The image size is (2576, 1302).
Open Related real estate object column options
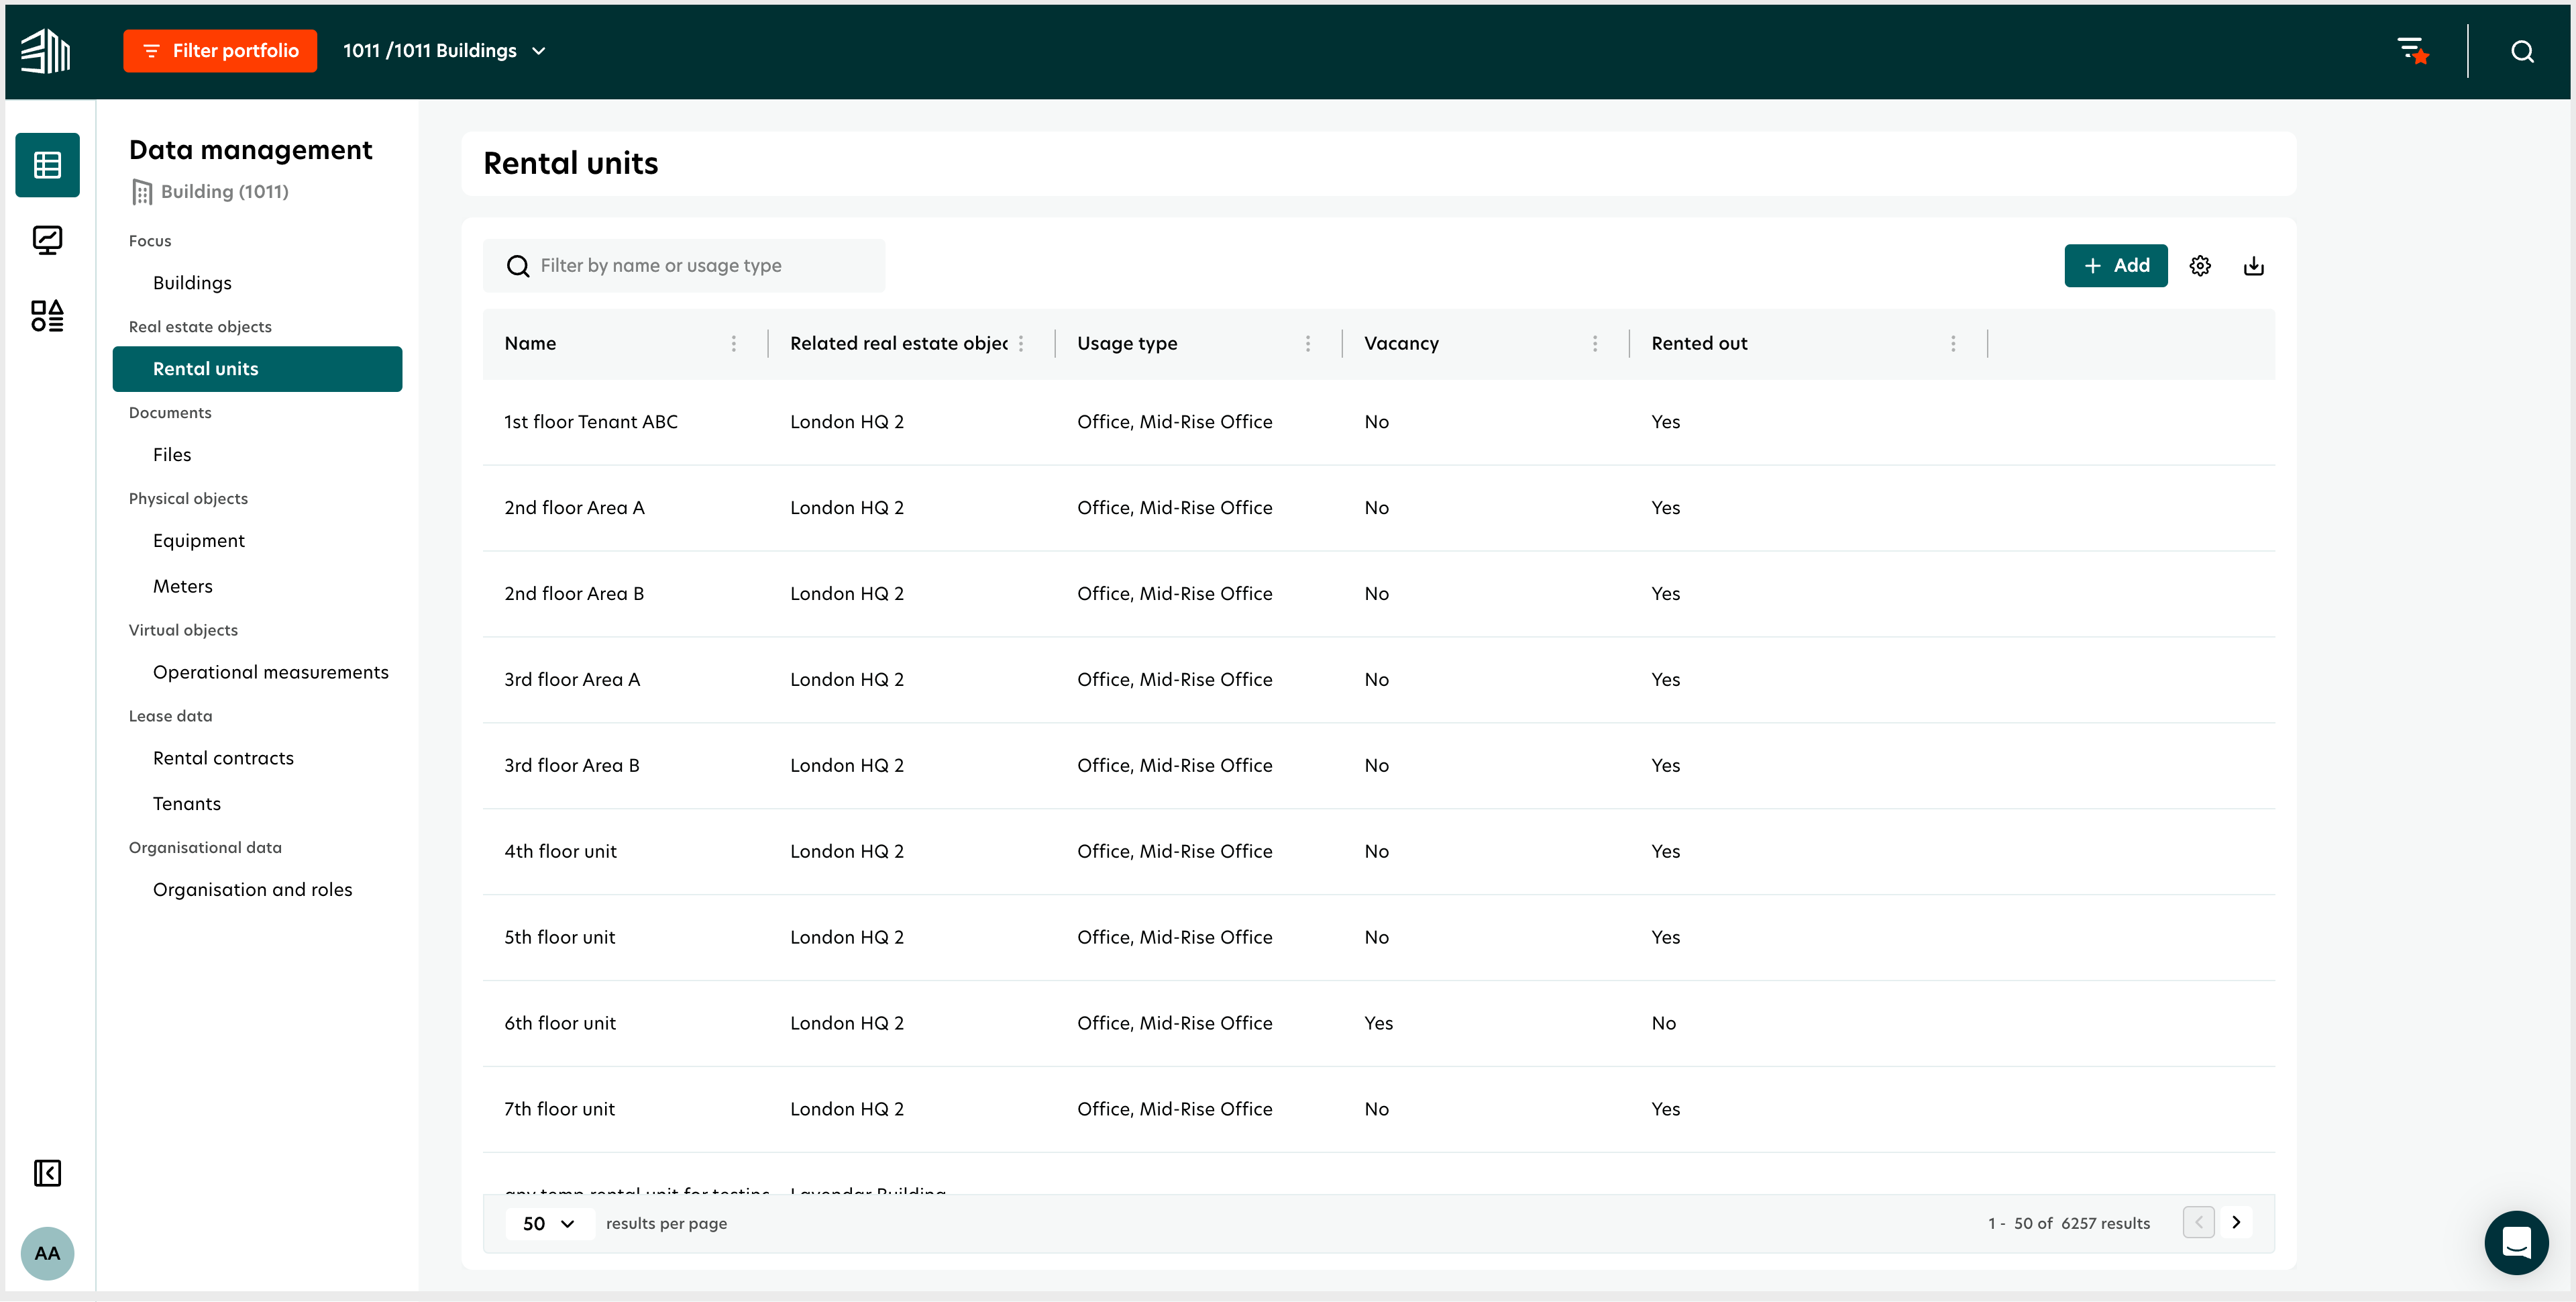[1020, 343]
